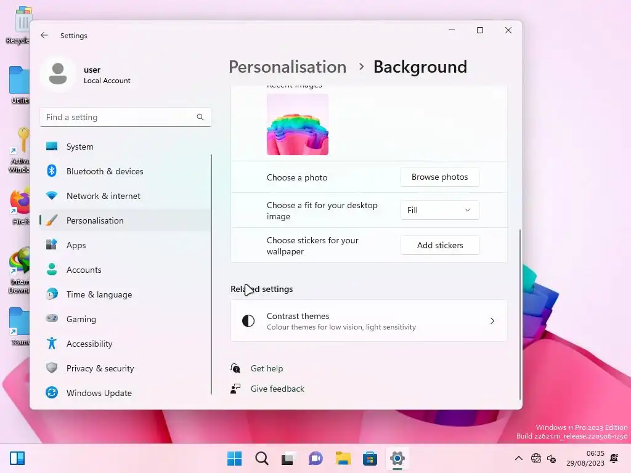Maximize the Settings window
The width and height of the screenshot is (631, 473).
(x=479, y=30)
